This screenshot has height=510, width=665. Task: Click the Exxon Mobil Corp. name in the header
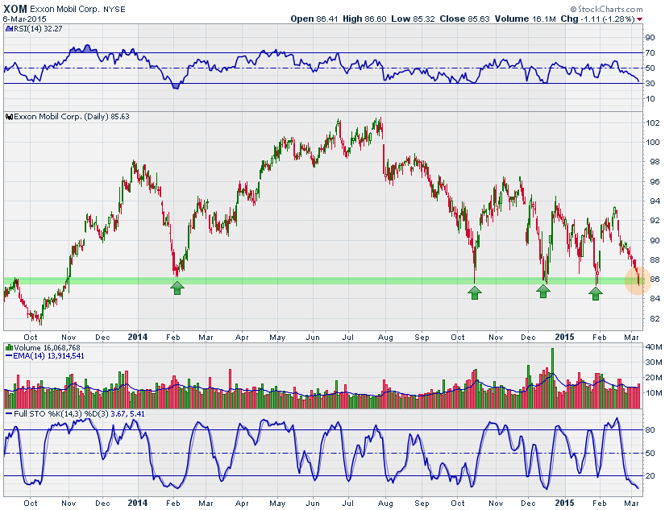click(x=64, y=10)
